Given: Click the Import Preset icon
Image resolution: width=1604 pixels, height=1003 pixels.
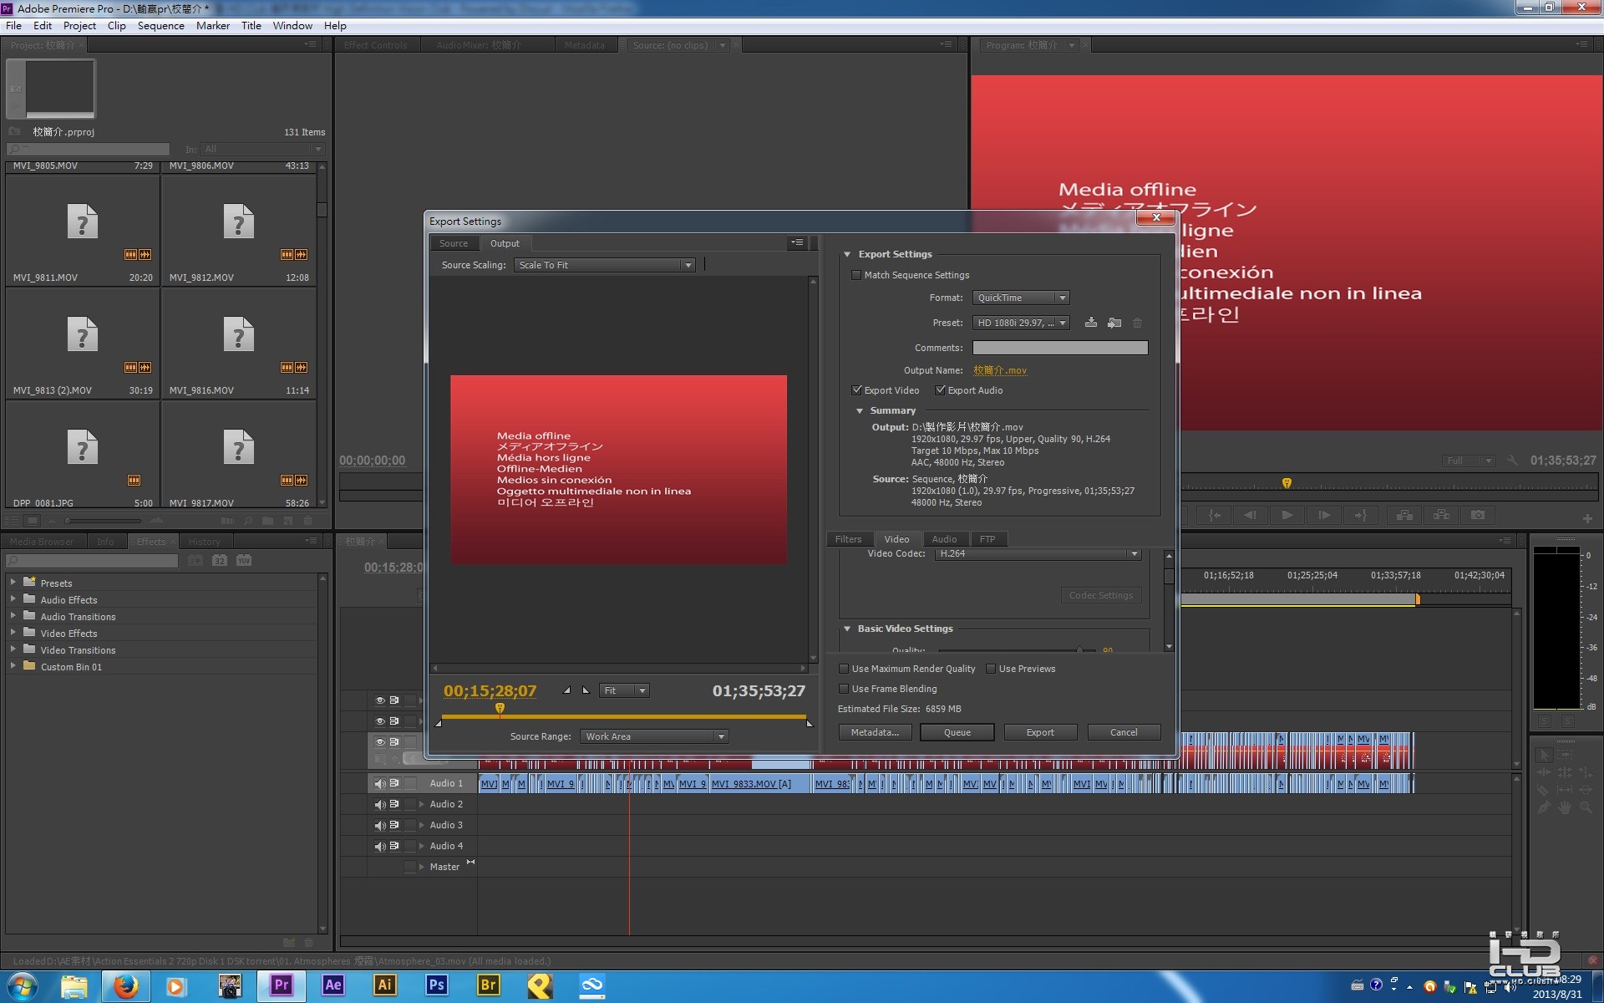Looking at the screenshot, I should tap(1114, 323).
